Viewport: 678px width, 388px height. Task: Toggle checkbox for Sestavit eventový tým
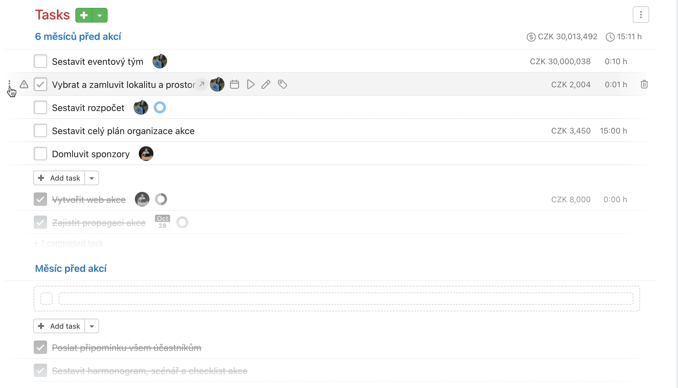pyautogui.click(x=40, y=61)
